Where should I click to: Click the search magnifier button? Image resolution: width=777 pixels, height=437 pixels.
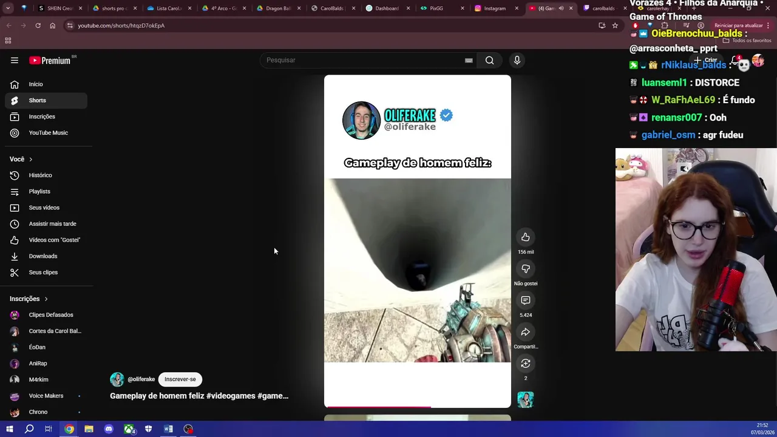(489, 60)
